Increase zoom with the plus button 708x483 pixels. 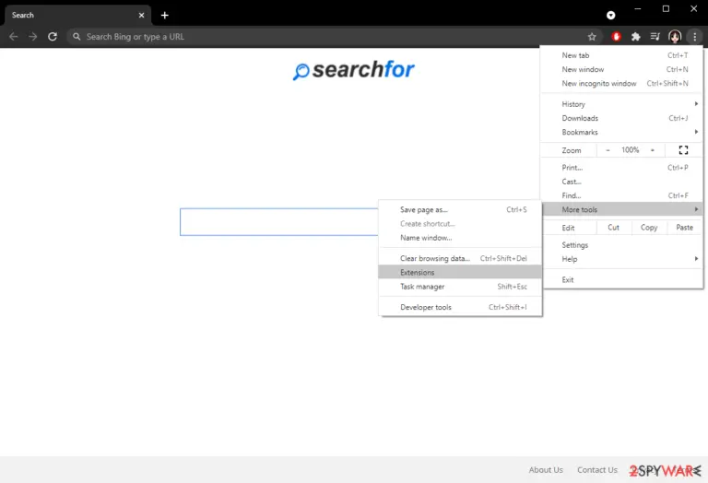(653, 150)
